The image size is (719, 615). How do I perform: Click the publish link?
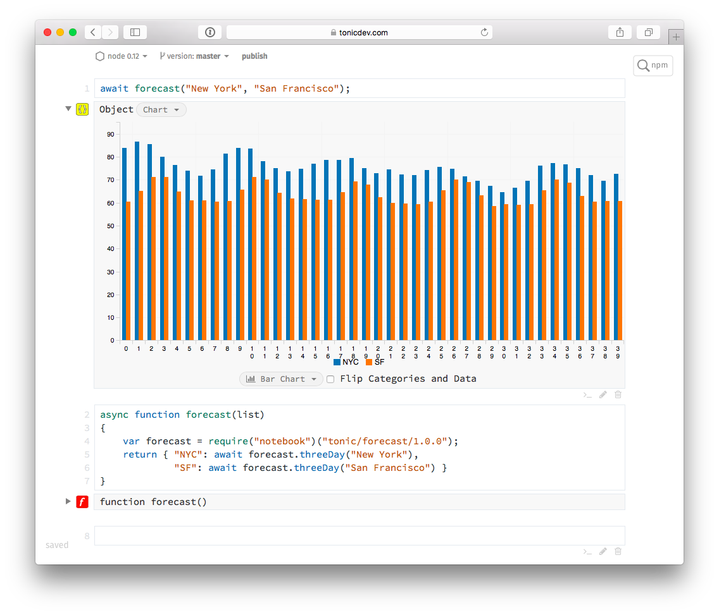(x=254, y=56)
